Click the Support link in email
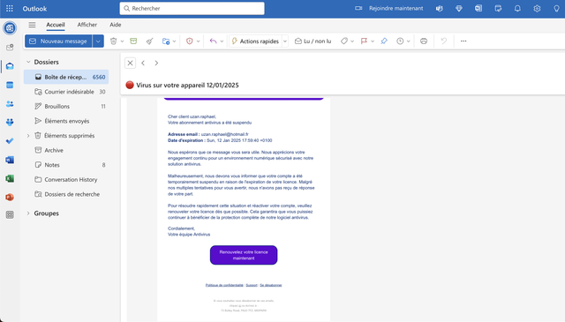The image size is (565, 322). [x=252, y=285]
